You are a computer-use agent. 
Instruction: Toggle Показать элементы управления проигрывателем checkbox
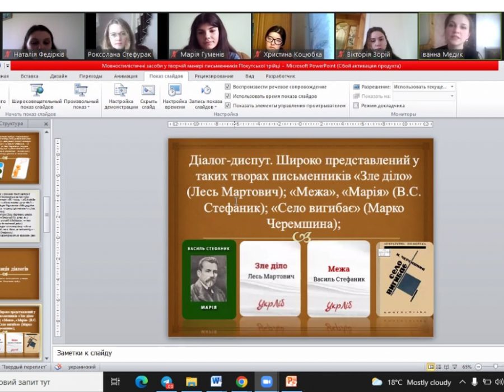point(227,105)
